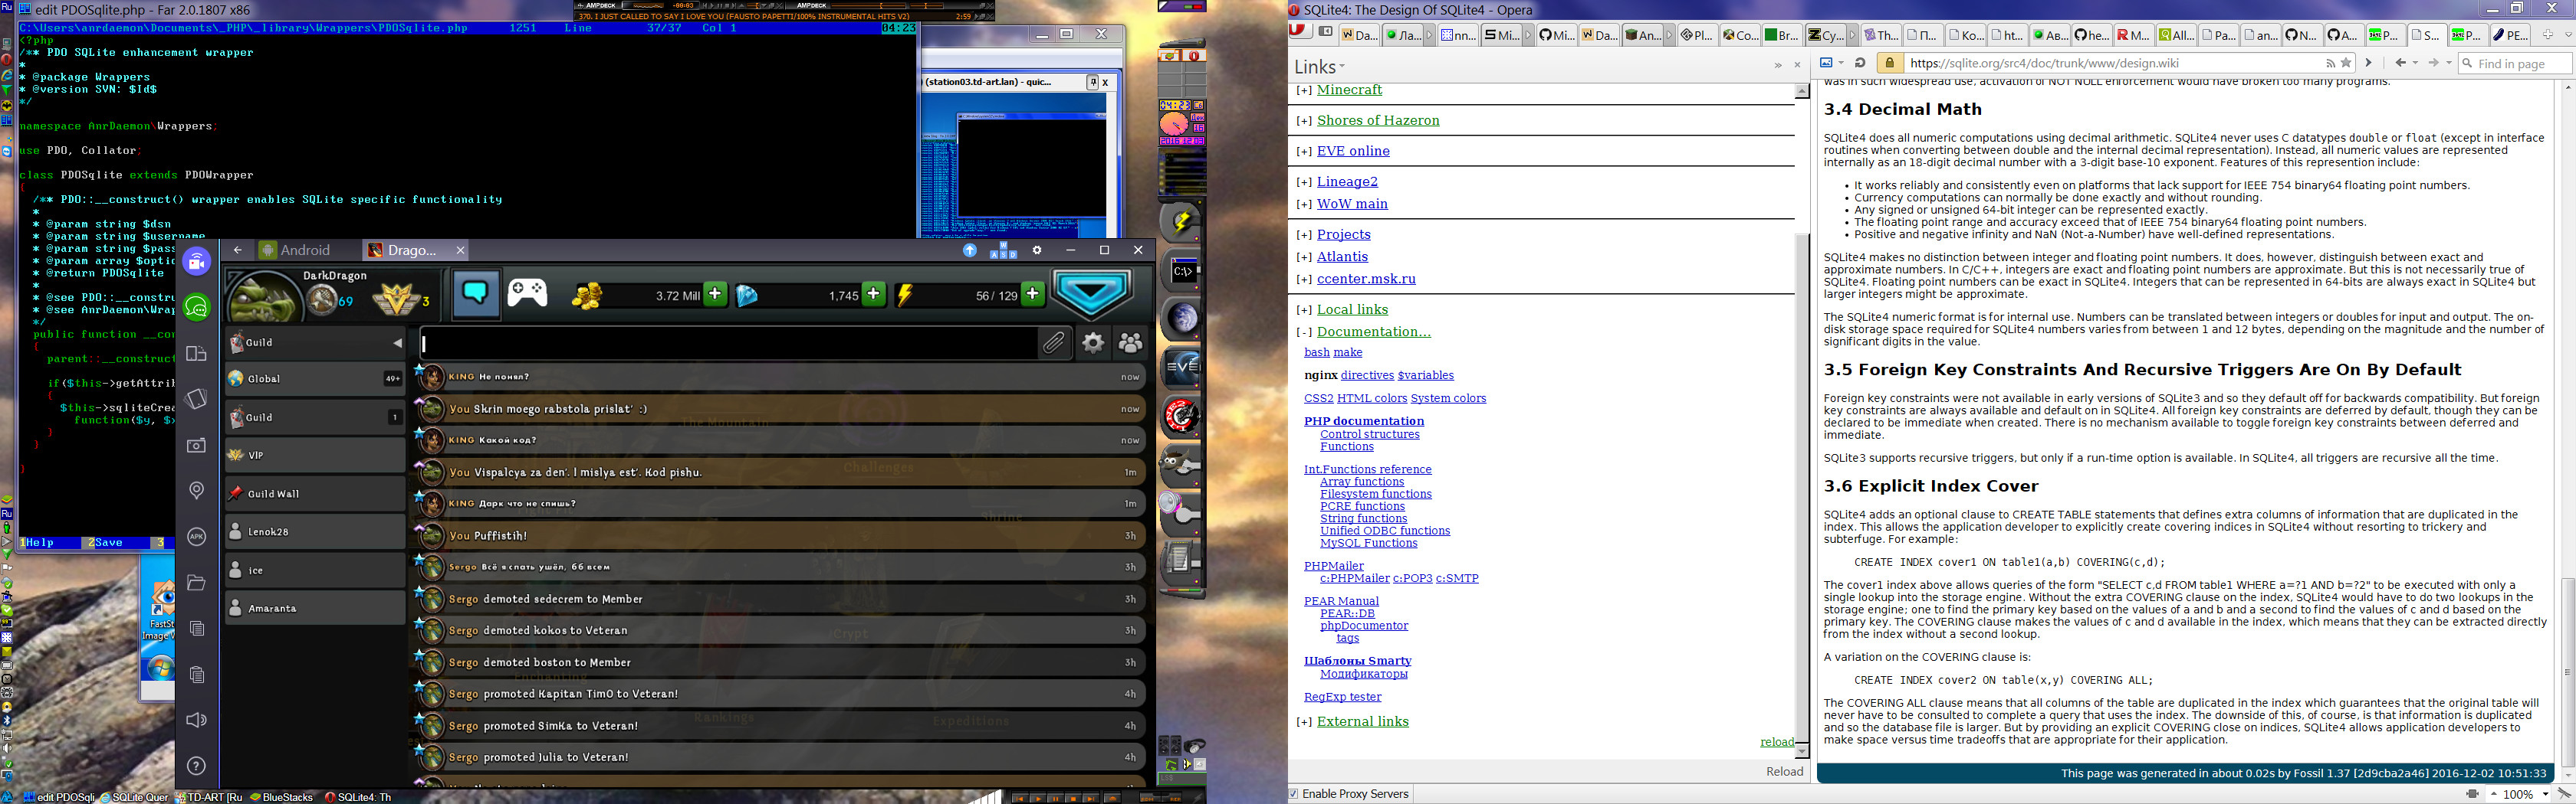Open chat settings gear icon
2576x804 pixels.
(1093, 342)
